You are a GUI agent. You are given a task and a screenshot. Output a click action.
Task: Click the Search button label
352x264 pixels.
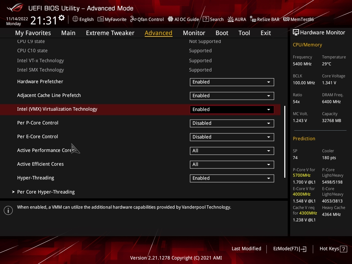click(217, 19)
